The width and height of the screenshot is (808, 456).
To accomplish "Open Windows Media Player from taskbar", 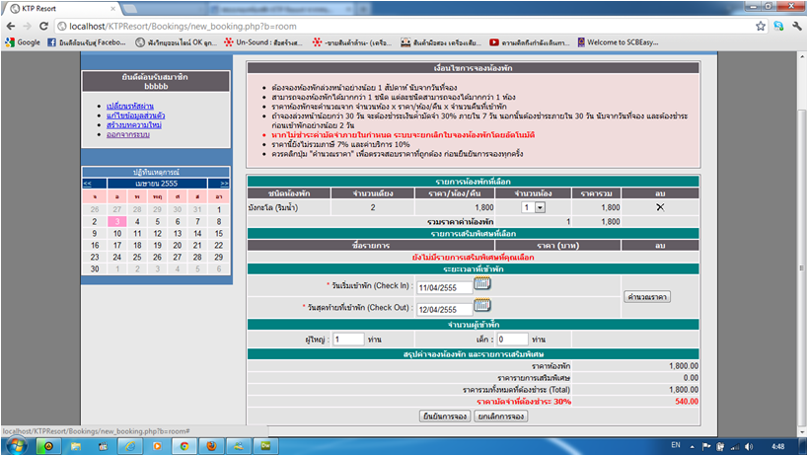I will pyautogui.click(x=157, y=446).
